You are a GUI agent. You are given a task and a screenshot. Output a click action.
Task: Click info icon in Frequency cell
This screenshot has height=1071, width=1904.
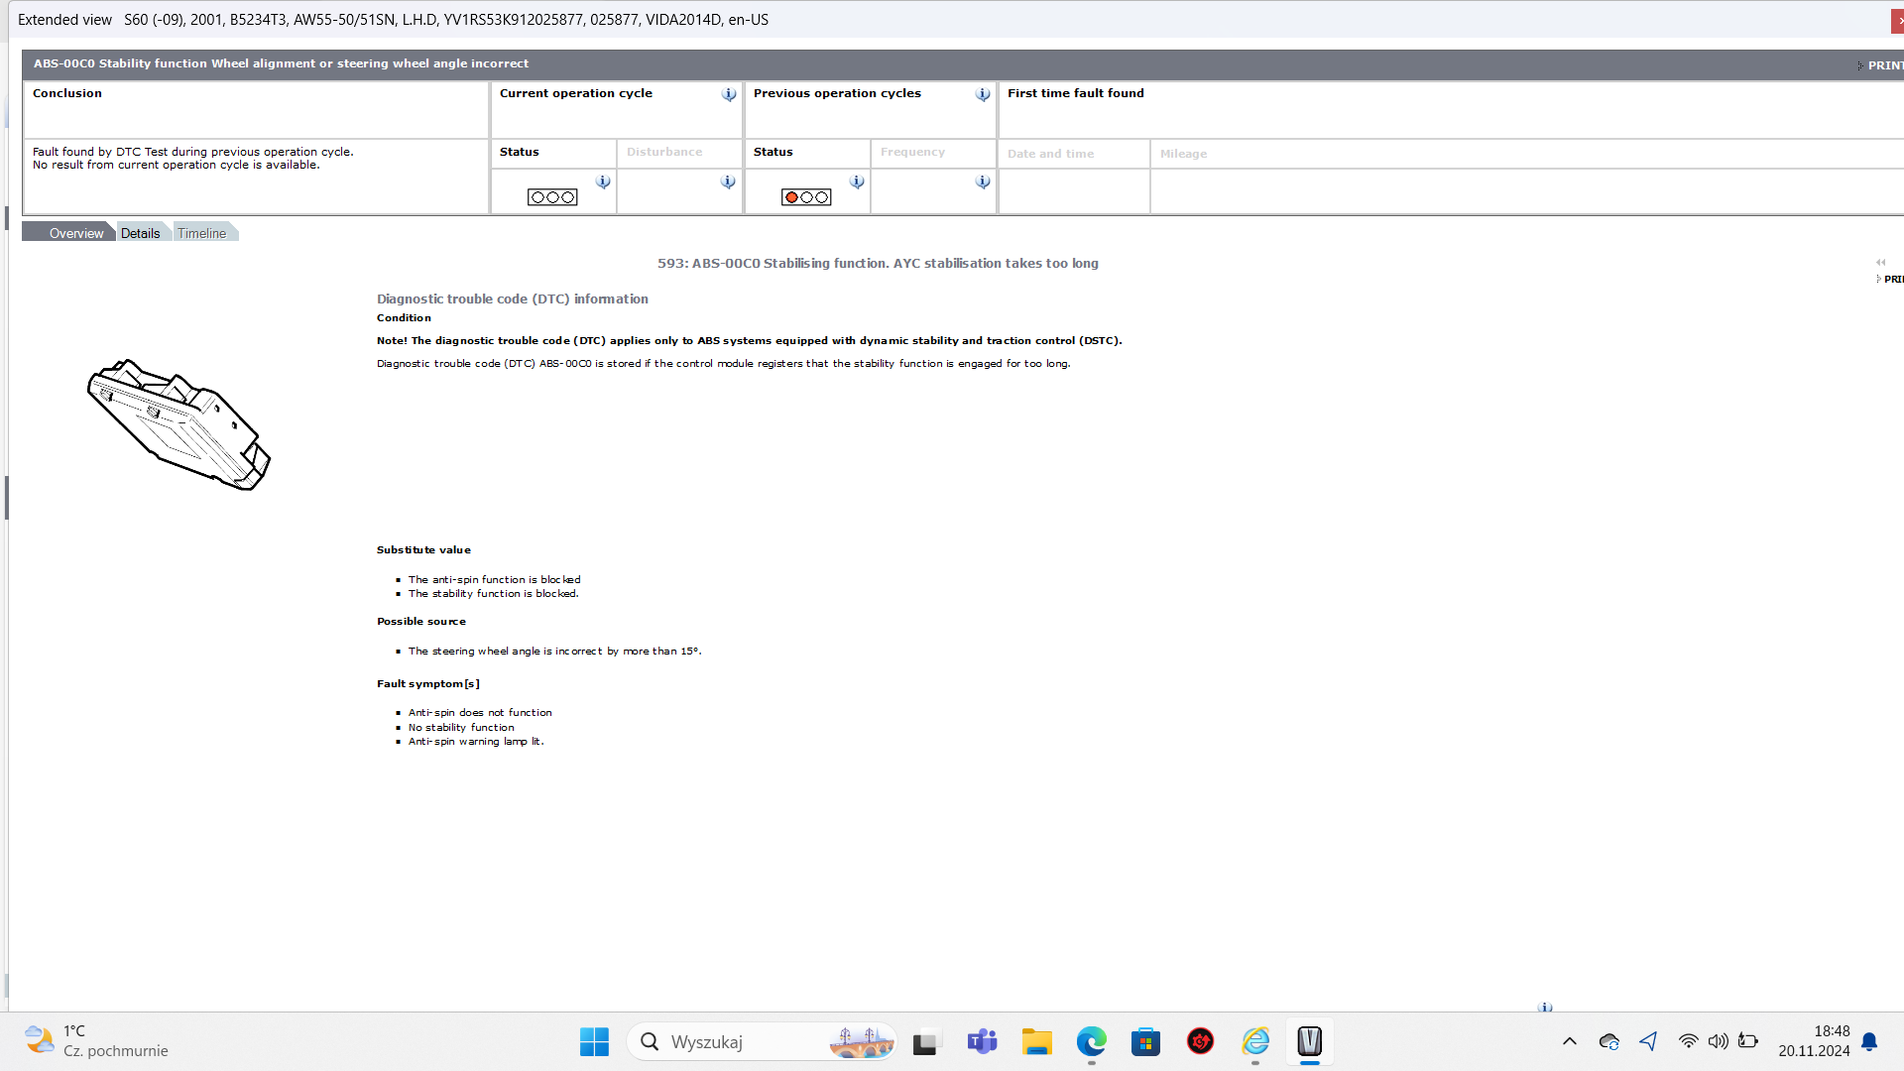click(983, 181)
